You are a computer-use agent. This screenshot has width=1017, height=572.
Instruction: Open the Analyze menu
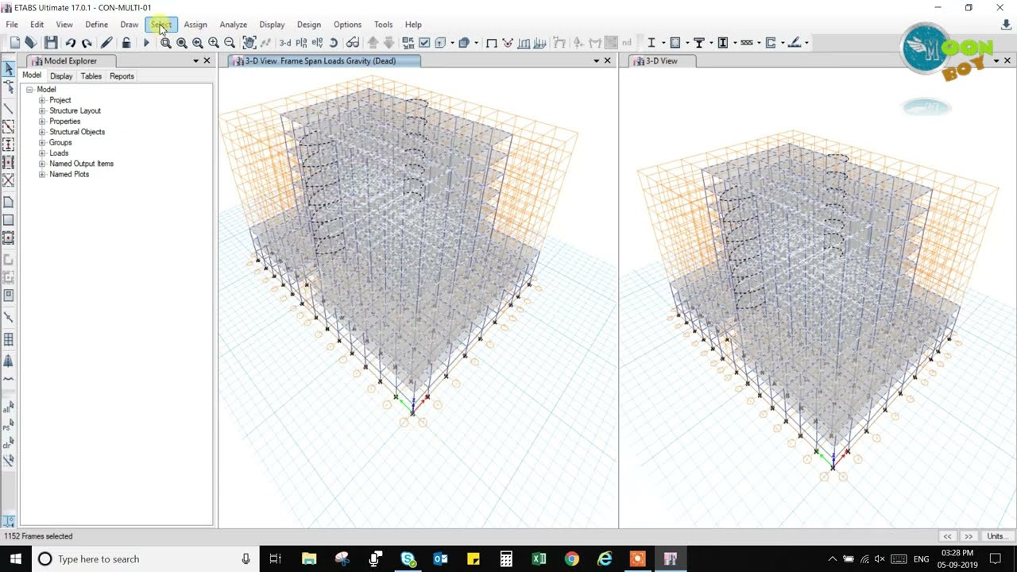[234, 25]
